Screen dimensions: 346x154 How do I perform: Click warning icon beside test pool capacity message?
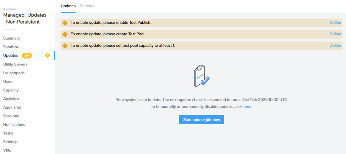[x=65, y=46]
